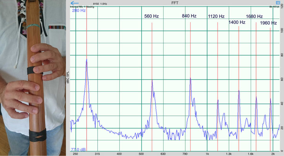Click the FFT title
This screenshot has width=284, height=156.
coord(175,3)
